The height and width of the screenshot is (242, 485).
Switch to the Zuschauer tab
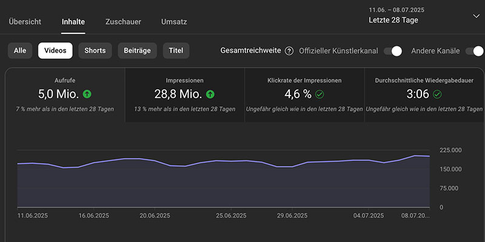pyautogui.click(x=123, y=22)
